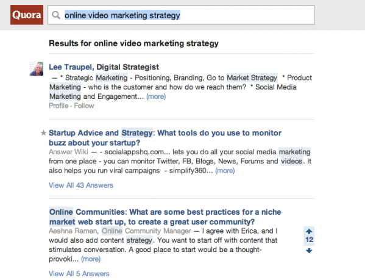Click the Answer Wiki label
Viewport: 365px width, 280px height.
click(x=68, y=152)
